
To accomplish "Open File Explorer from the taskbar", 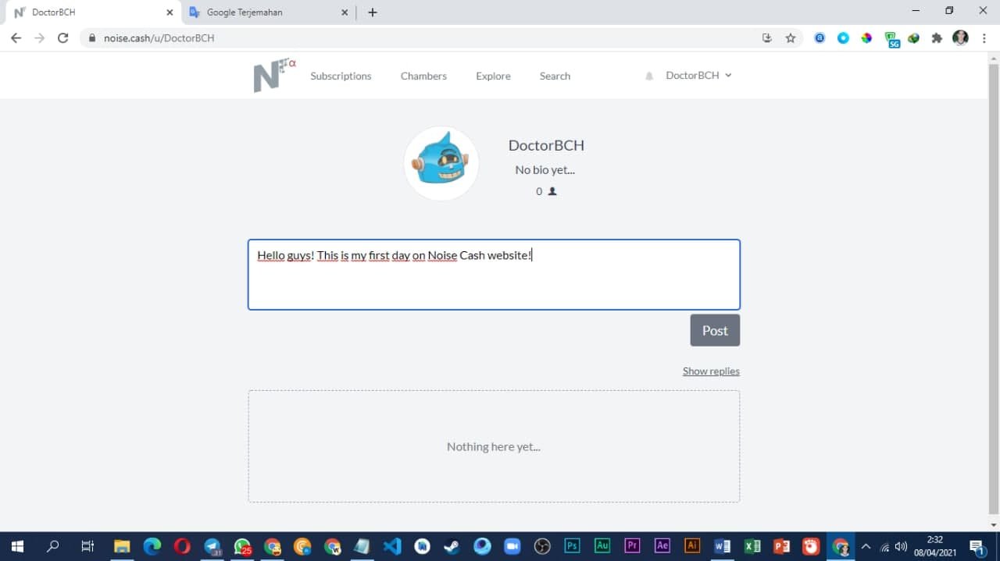I will click(x=122, y=546).
